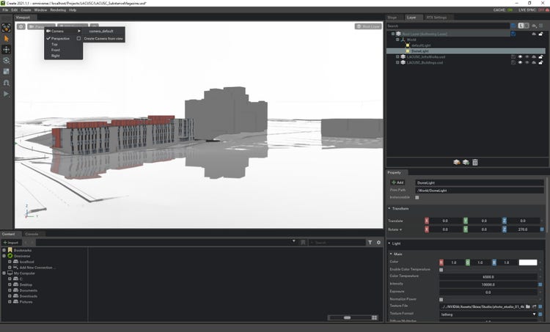This screenshot has width=550, height=332.
Task: Click the blue filter icon beside Layer search
Action: pyautogui.click(x=513, y=26)
